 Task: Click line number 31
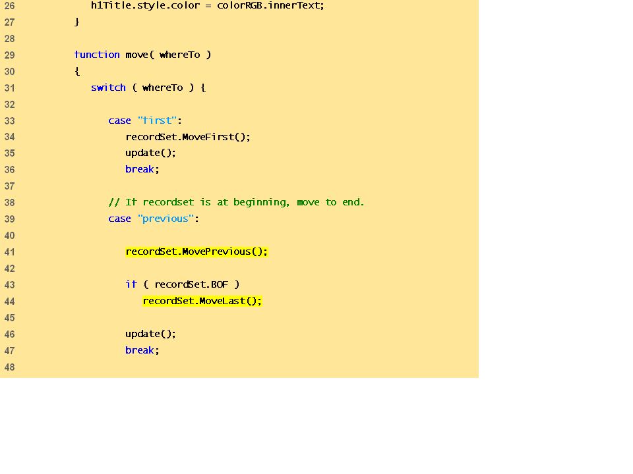point(10,88)
